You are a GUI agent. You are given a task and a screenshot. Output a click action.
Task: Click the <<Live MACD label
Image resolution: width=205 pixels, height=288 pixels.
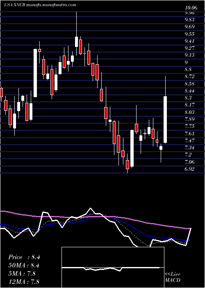(173, 277)
